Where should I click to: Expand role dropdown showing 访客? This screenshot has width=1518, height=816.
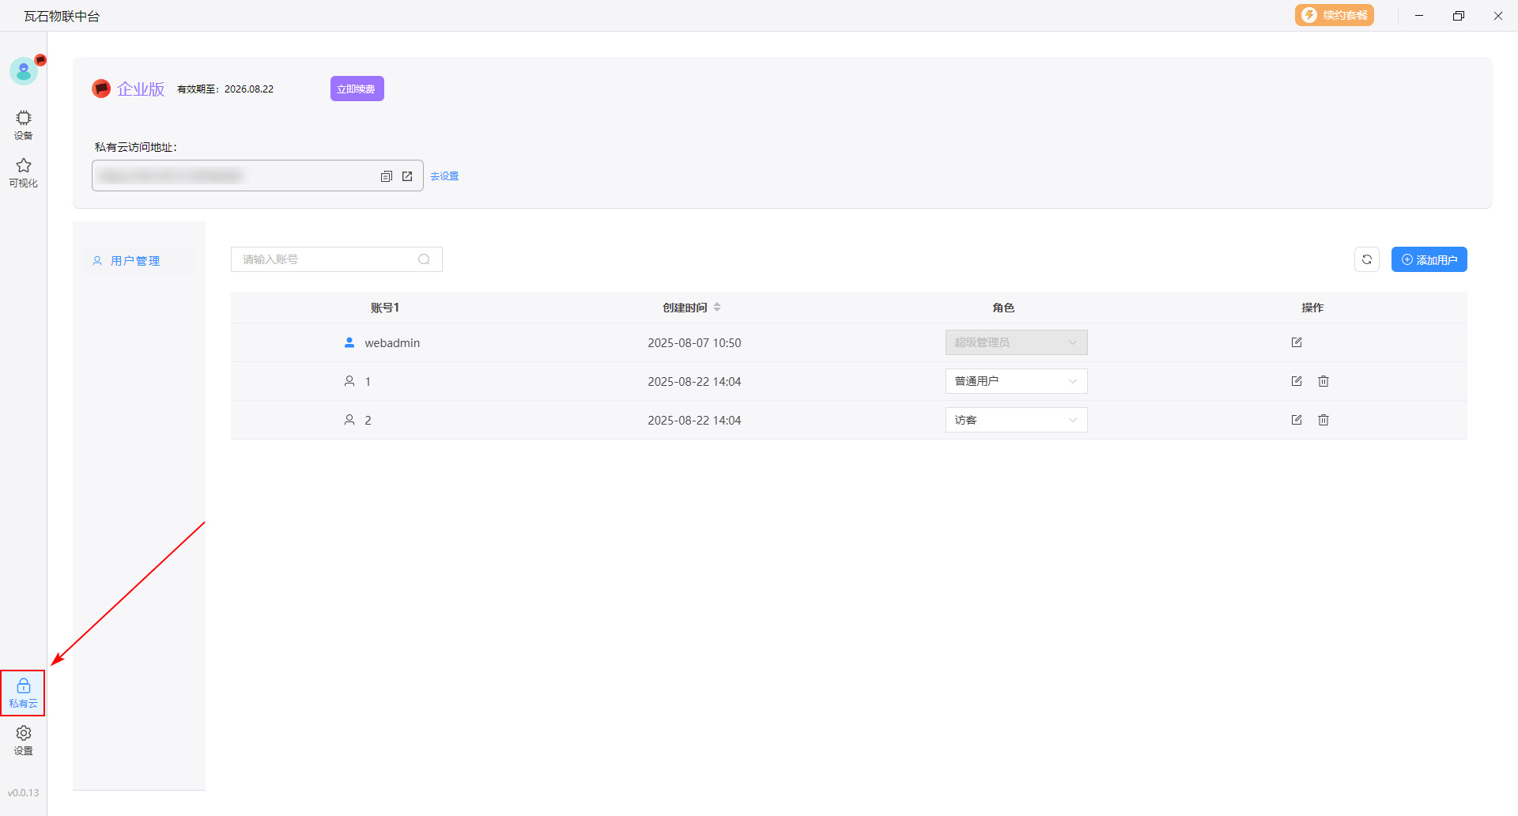coord(1016,420)
